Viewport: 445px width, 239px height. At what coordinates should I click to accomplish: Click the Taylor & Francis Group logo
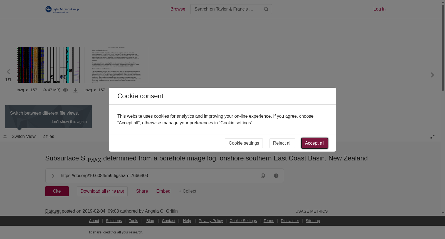[x=62, y=9]
